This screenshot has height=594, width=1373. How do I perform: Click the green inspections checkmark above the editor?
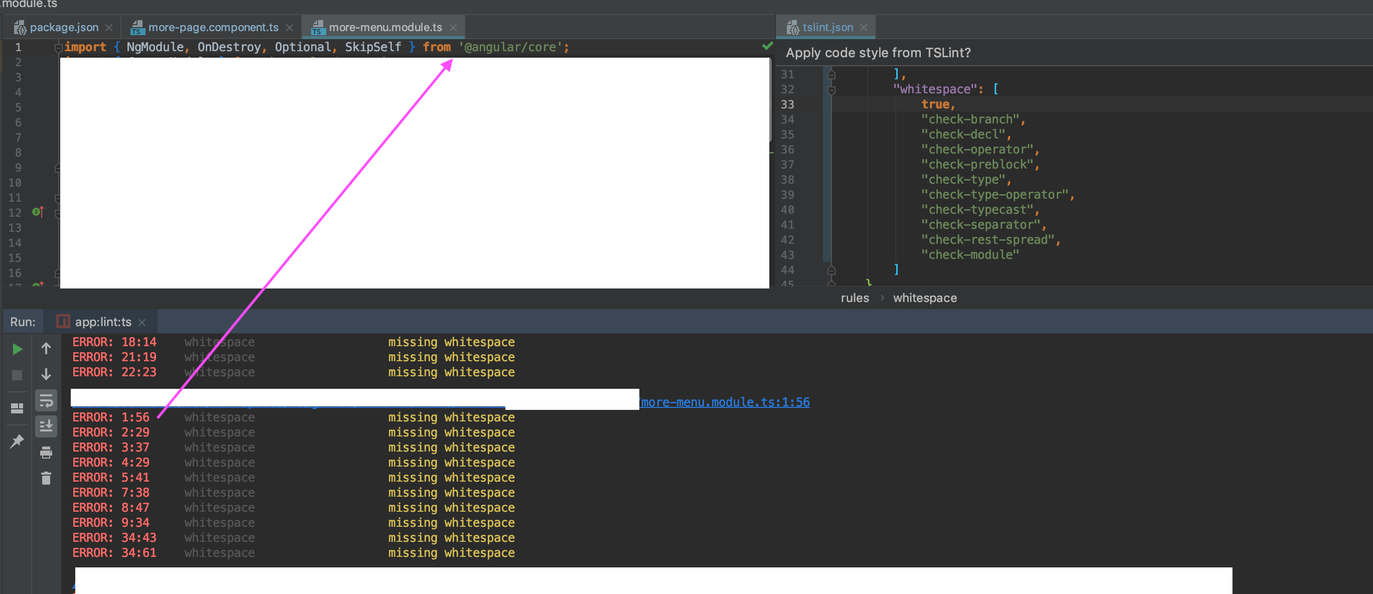(767, 46)
